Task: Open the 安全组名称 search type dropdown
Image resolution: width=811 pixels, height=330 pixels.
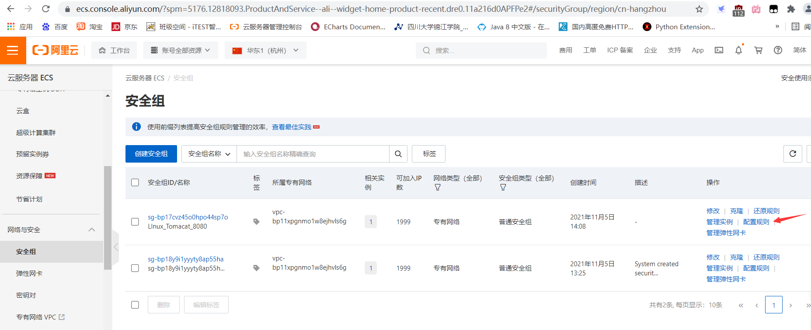Action: [209, 154]
